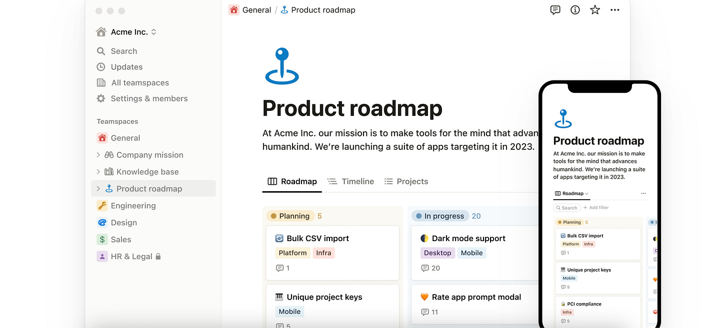
Task: Star this page as favorite
Action: point(595,10)
